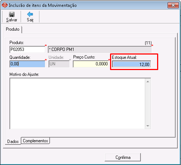Focus the Produto code field containing P02053

point(28,49)
